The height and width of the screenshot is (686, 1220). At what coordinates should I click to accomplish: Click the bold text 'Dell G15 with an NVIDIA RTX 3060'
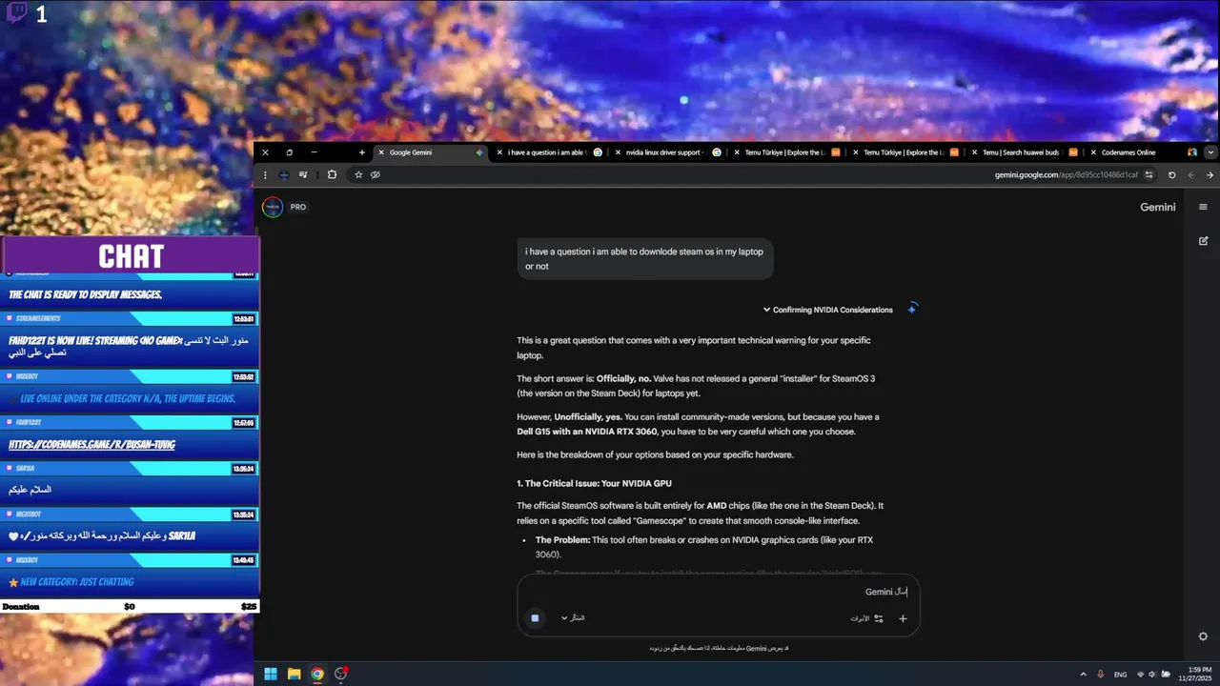(587, 432)
